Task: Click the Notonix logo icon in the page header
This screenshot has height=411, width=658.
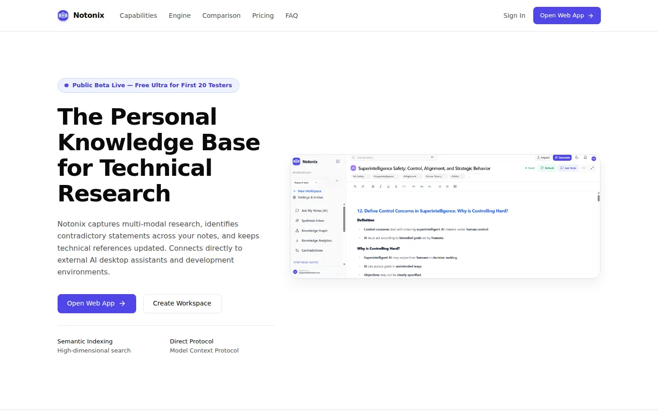Action: coord(63,16)
